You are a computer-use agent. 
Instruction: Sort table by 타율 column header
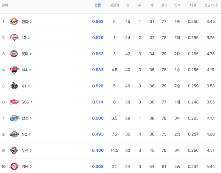point(193,5)
